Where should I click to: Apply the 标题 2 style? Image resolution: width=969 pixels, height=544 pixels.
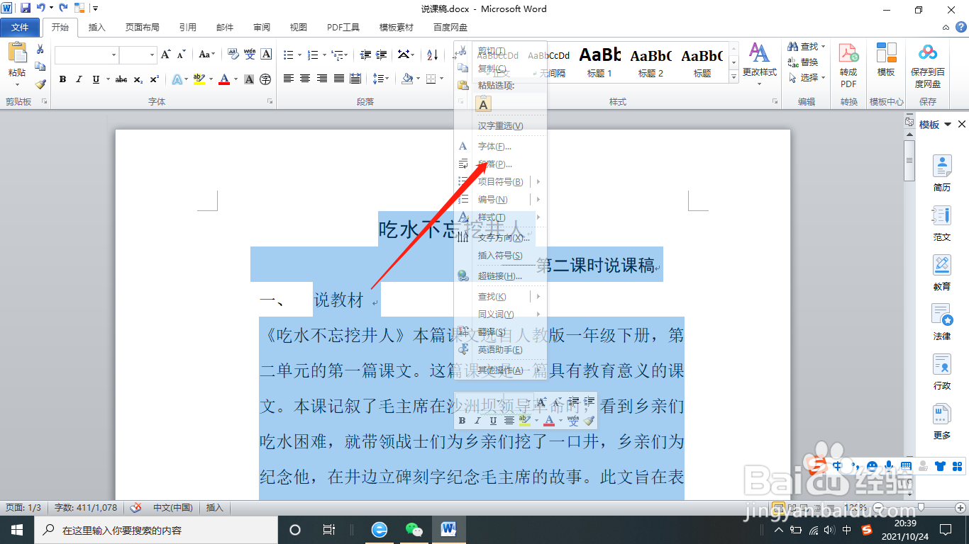coord(650,62)
